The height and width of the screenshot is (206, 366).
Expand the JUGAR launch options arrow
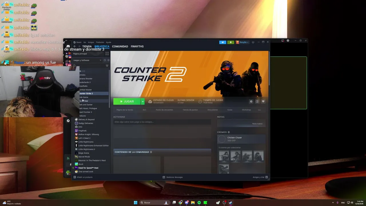pyautogui.click(x=143, y=102)
